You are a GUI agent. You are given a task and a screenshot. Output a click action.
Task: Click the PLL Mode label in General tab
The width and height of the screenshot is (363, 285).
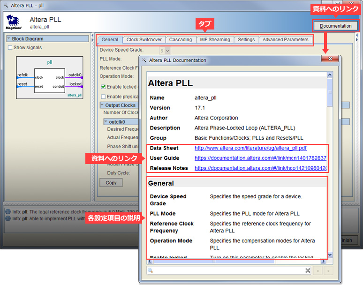click(x=110, y=59)
